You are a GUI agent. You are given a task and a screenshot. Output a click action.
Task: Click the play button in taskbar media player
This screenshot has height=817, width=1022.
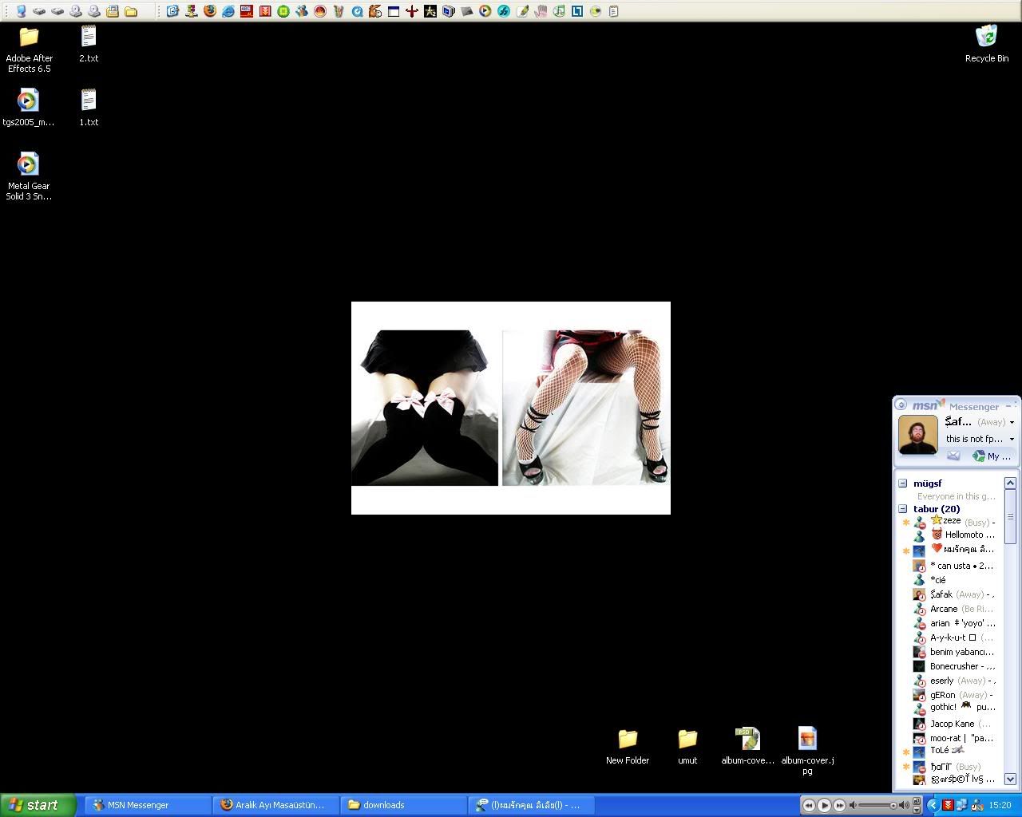point(824,805)
